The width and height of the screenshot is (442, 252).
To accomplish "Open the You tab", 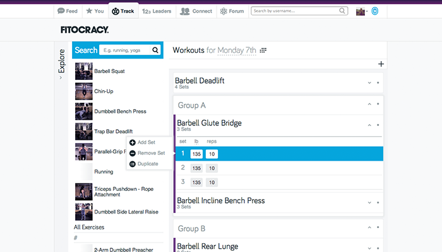I will pyautogui.click(x=95, y=11).
